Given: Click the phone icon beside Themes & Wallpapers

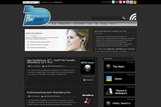Looking at the screenshot, I should tap(109, 91).
